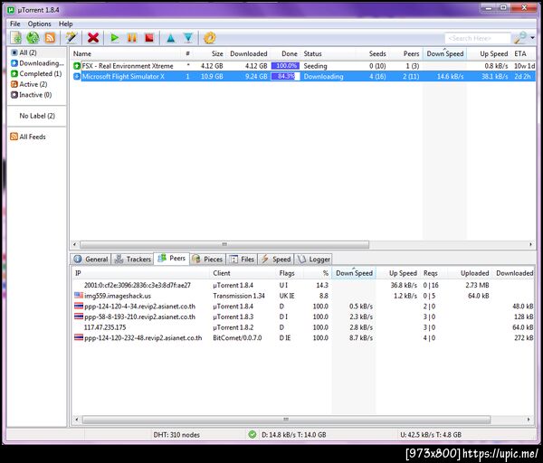This screenshot has height=463, width=543.
Task: Focus the Search Here field
Action: tap(478, 38)
